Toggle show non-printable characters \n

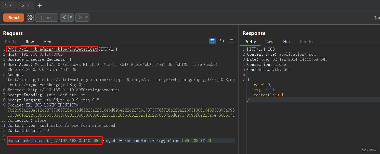coord(222,41)
